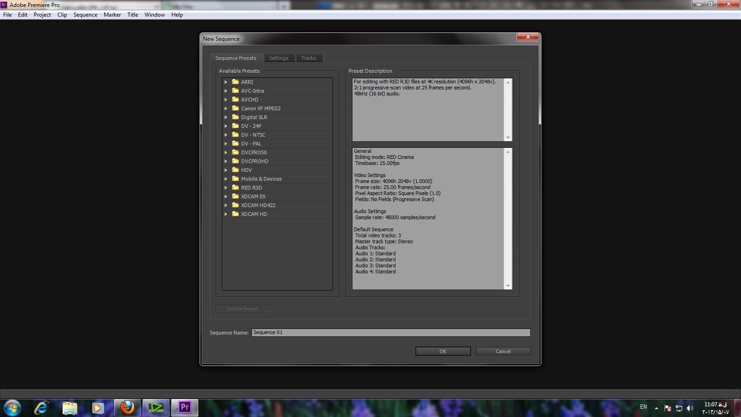This screenshot has height=417, width=741.
Task: Switch to the Settings tab
Action: [x=278, y=58]
